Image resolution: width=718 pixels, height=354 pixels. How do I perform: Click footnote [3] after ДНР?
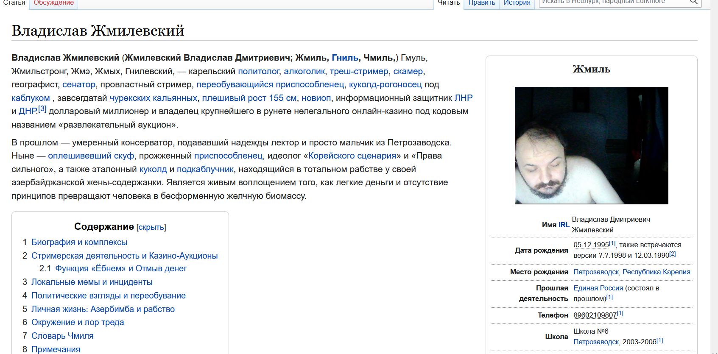[42, 109]
